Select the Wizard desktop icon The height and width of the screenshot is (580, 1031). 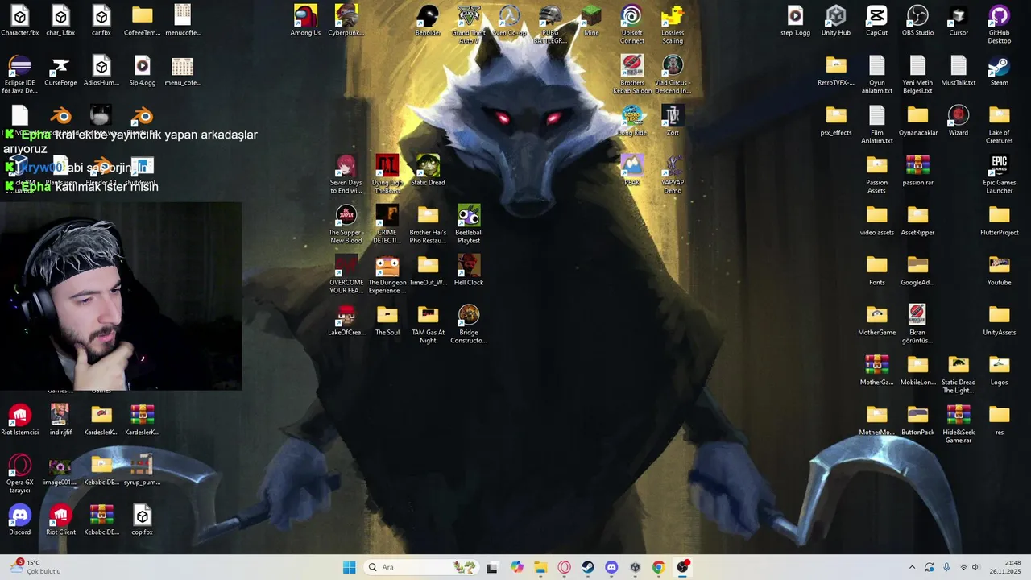point(959,121)
